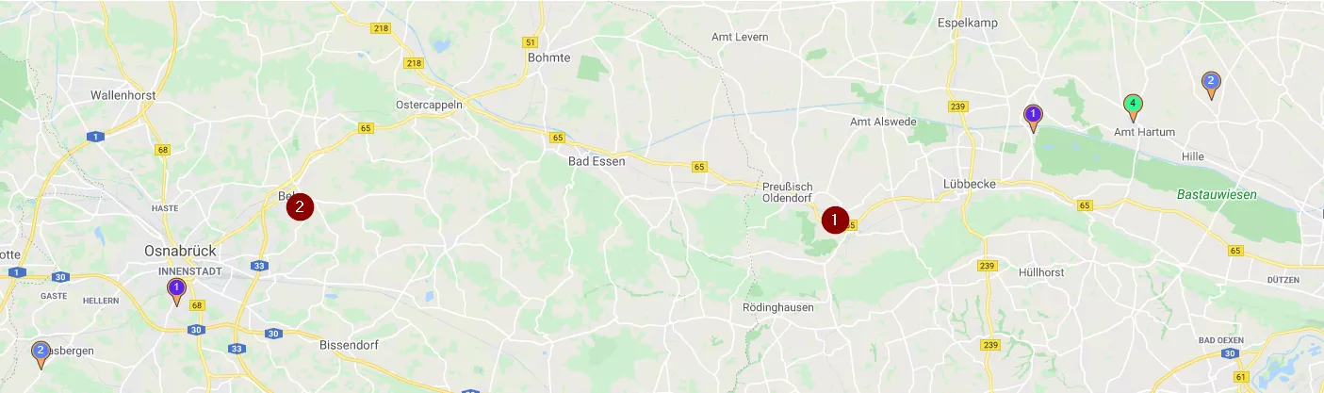The width and height of the screenshot is (1324, 393).
Task: Select the Hüllhorst label
Action: pos(1041,272)
